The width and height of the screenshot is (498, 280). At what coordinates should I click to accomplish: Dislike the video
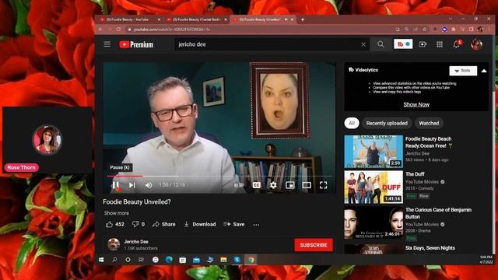pos(139,224)
